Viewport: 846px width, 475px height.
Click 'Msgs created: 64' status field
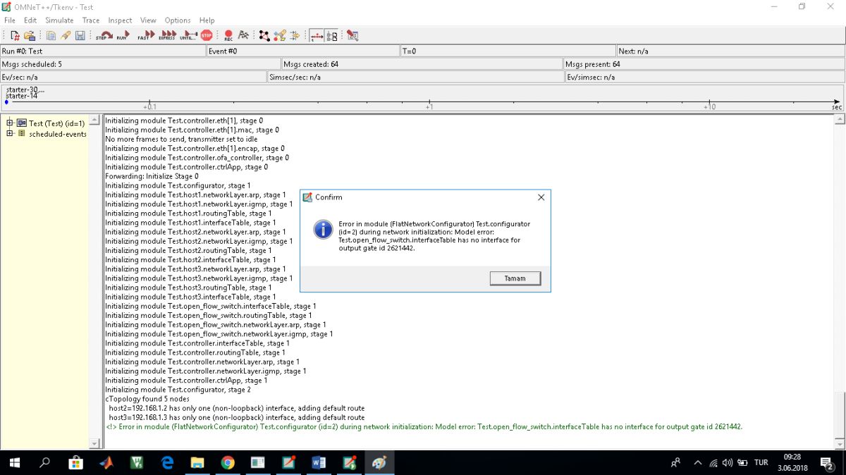click(422, 64)
